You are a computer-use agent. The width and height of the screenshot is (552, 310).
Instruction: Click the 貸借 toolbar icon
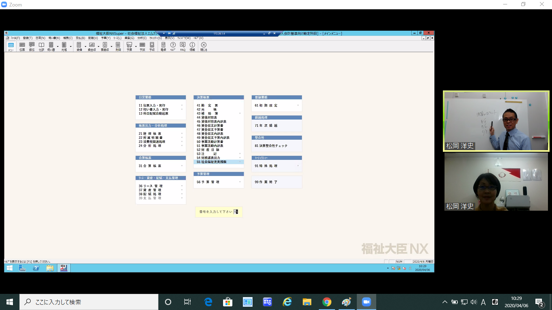(79, 46)
